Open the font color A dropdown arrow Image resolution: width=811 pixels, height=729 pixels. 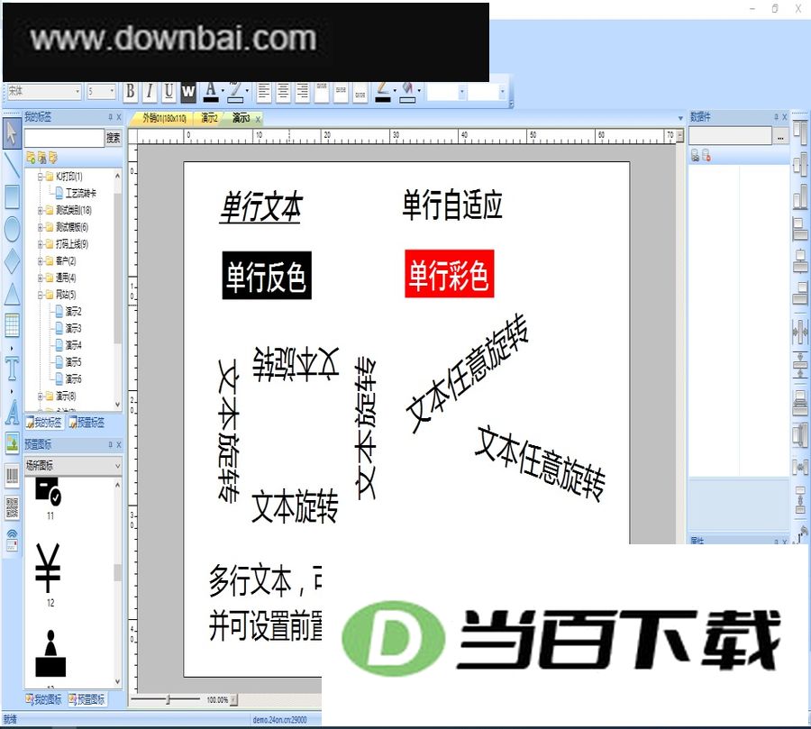[x=223, y=92]
